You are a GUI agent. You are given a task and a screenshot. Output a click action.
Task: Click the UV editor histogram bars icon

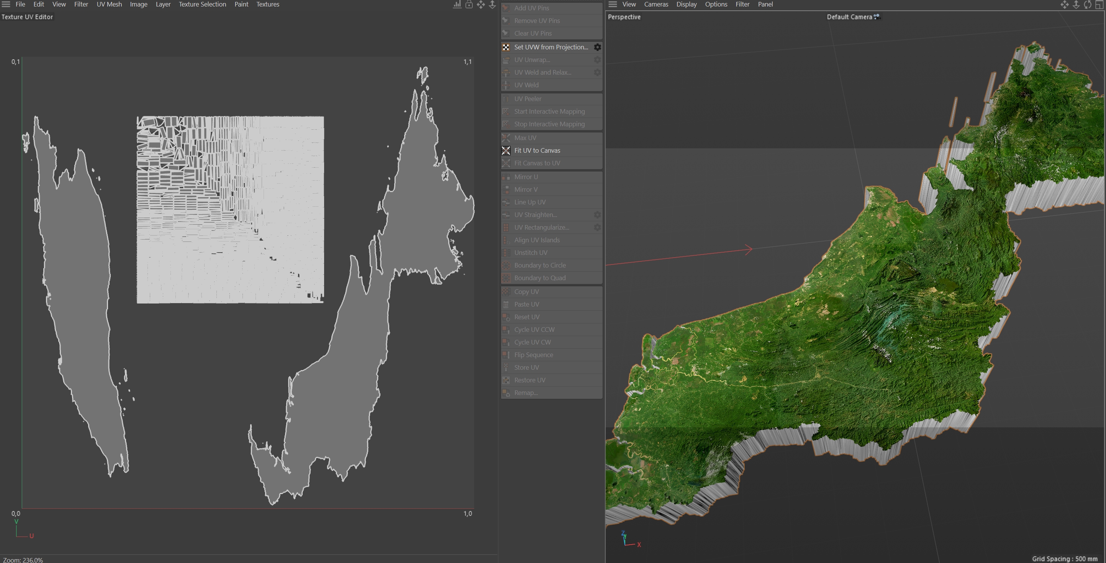pos(457,5)
